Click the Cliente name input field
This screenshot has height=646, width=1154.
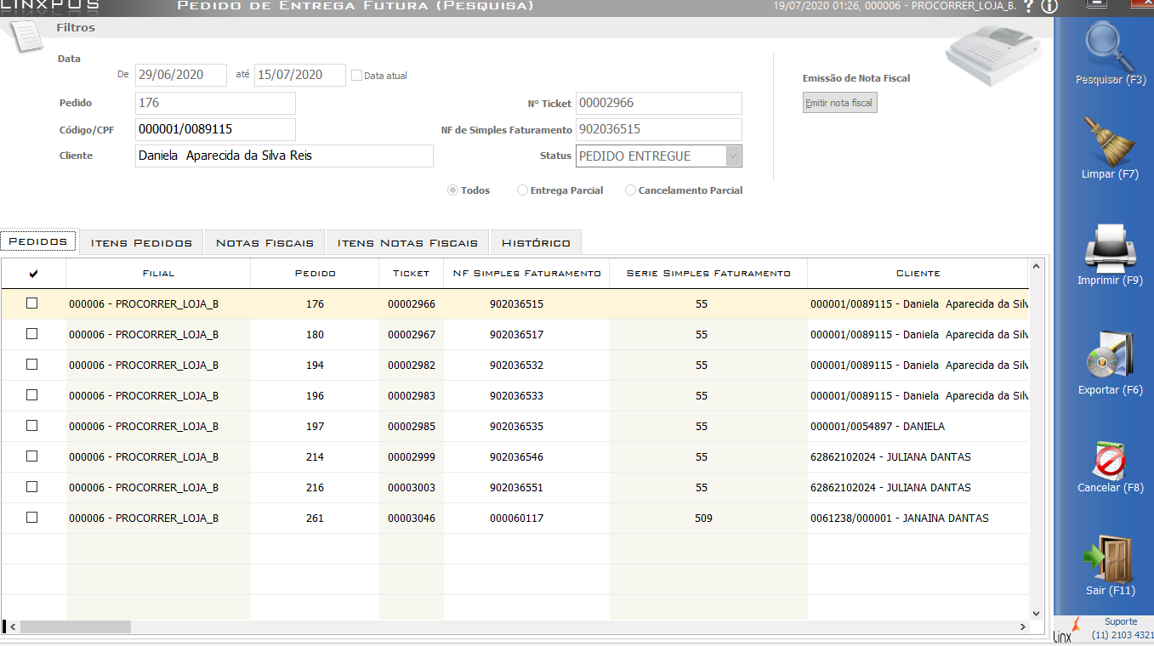click(x=284, y=156)
